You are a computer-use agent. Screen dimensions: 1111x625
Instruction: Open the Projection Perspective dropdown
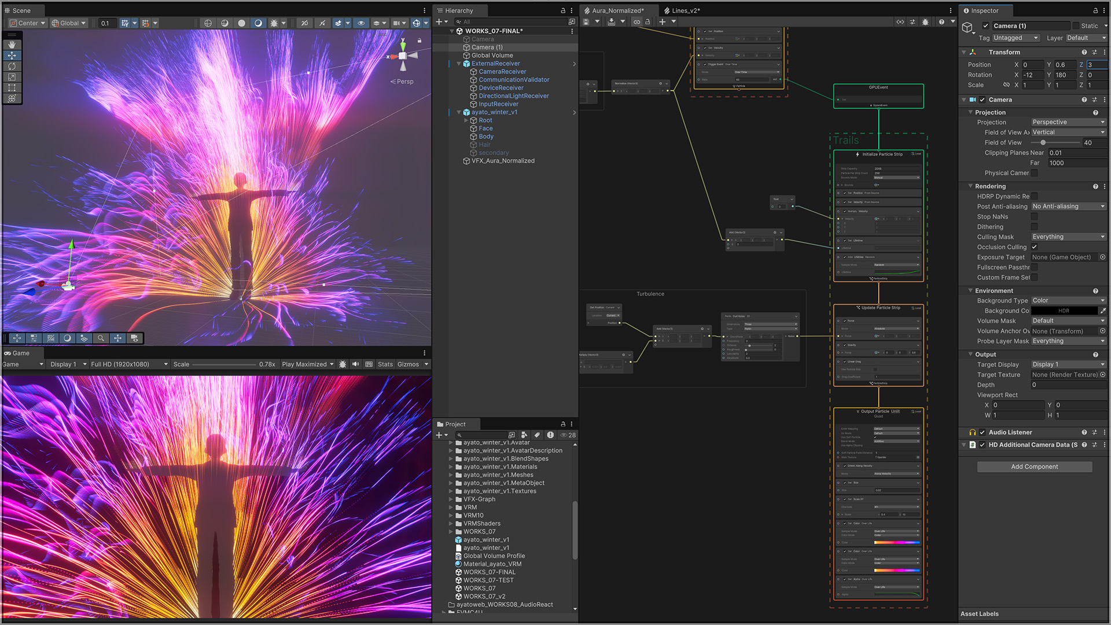point(1068,122)
